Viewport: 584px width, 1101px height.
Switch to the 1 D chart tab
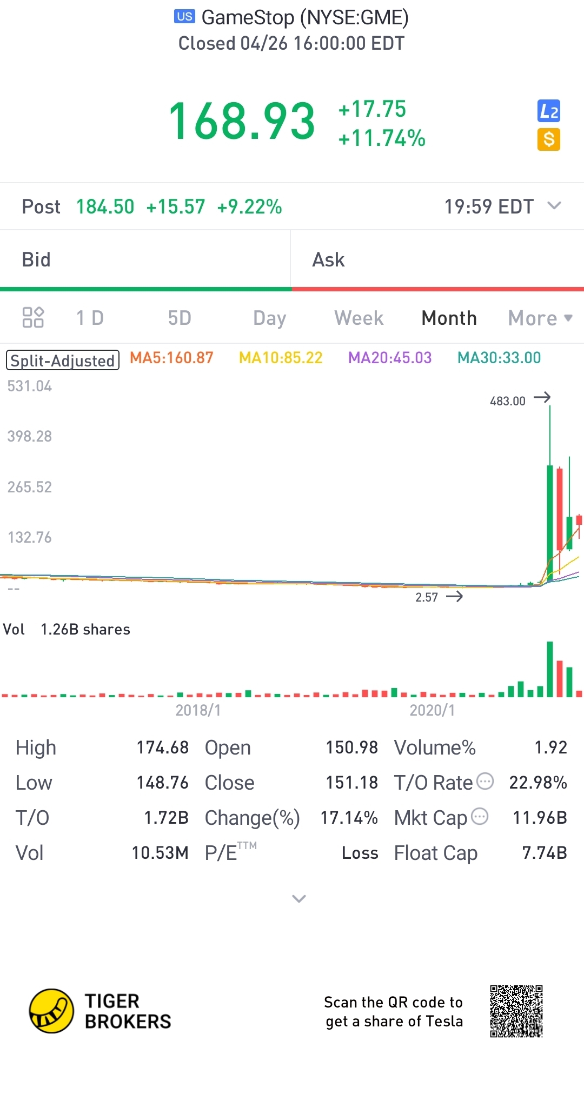click(90, 318)
